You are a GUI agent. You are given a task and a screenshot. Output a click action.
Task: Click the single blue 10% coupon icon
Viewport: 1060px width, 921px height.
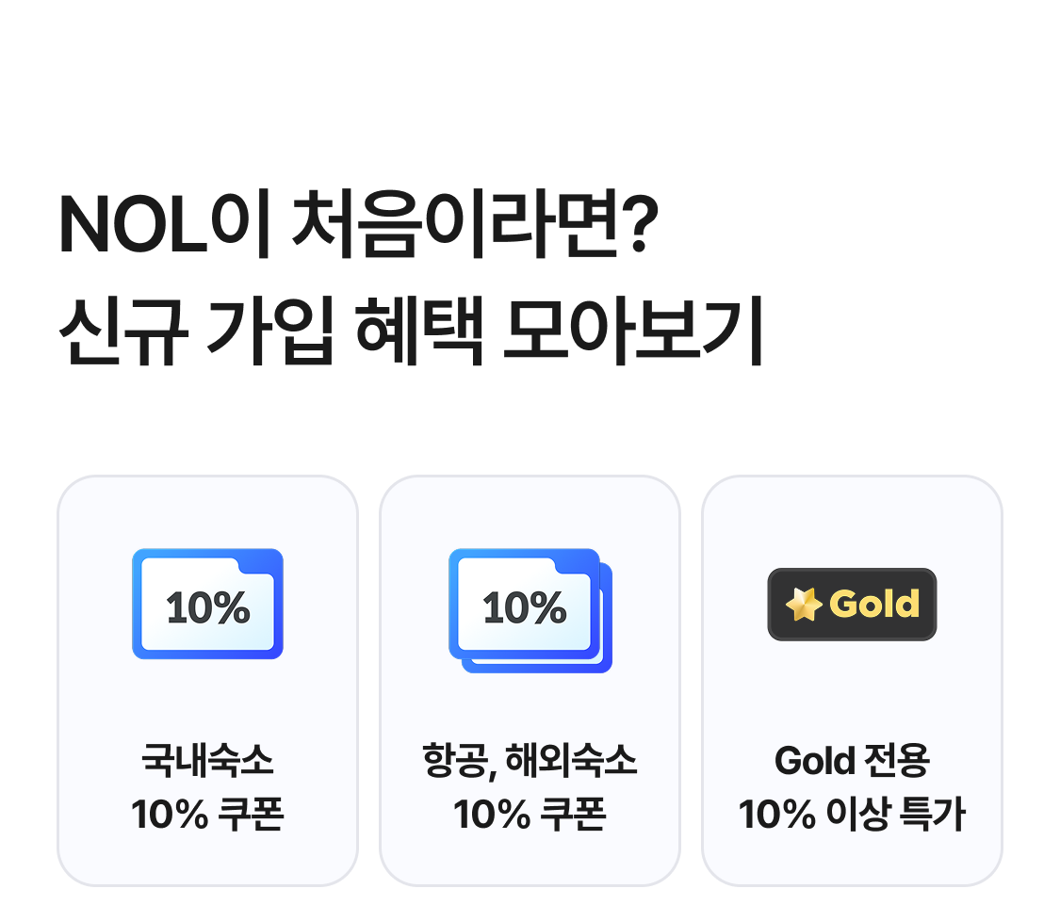pyautogui.click(x=207, y=604)
